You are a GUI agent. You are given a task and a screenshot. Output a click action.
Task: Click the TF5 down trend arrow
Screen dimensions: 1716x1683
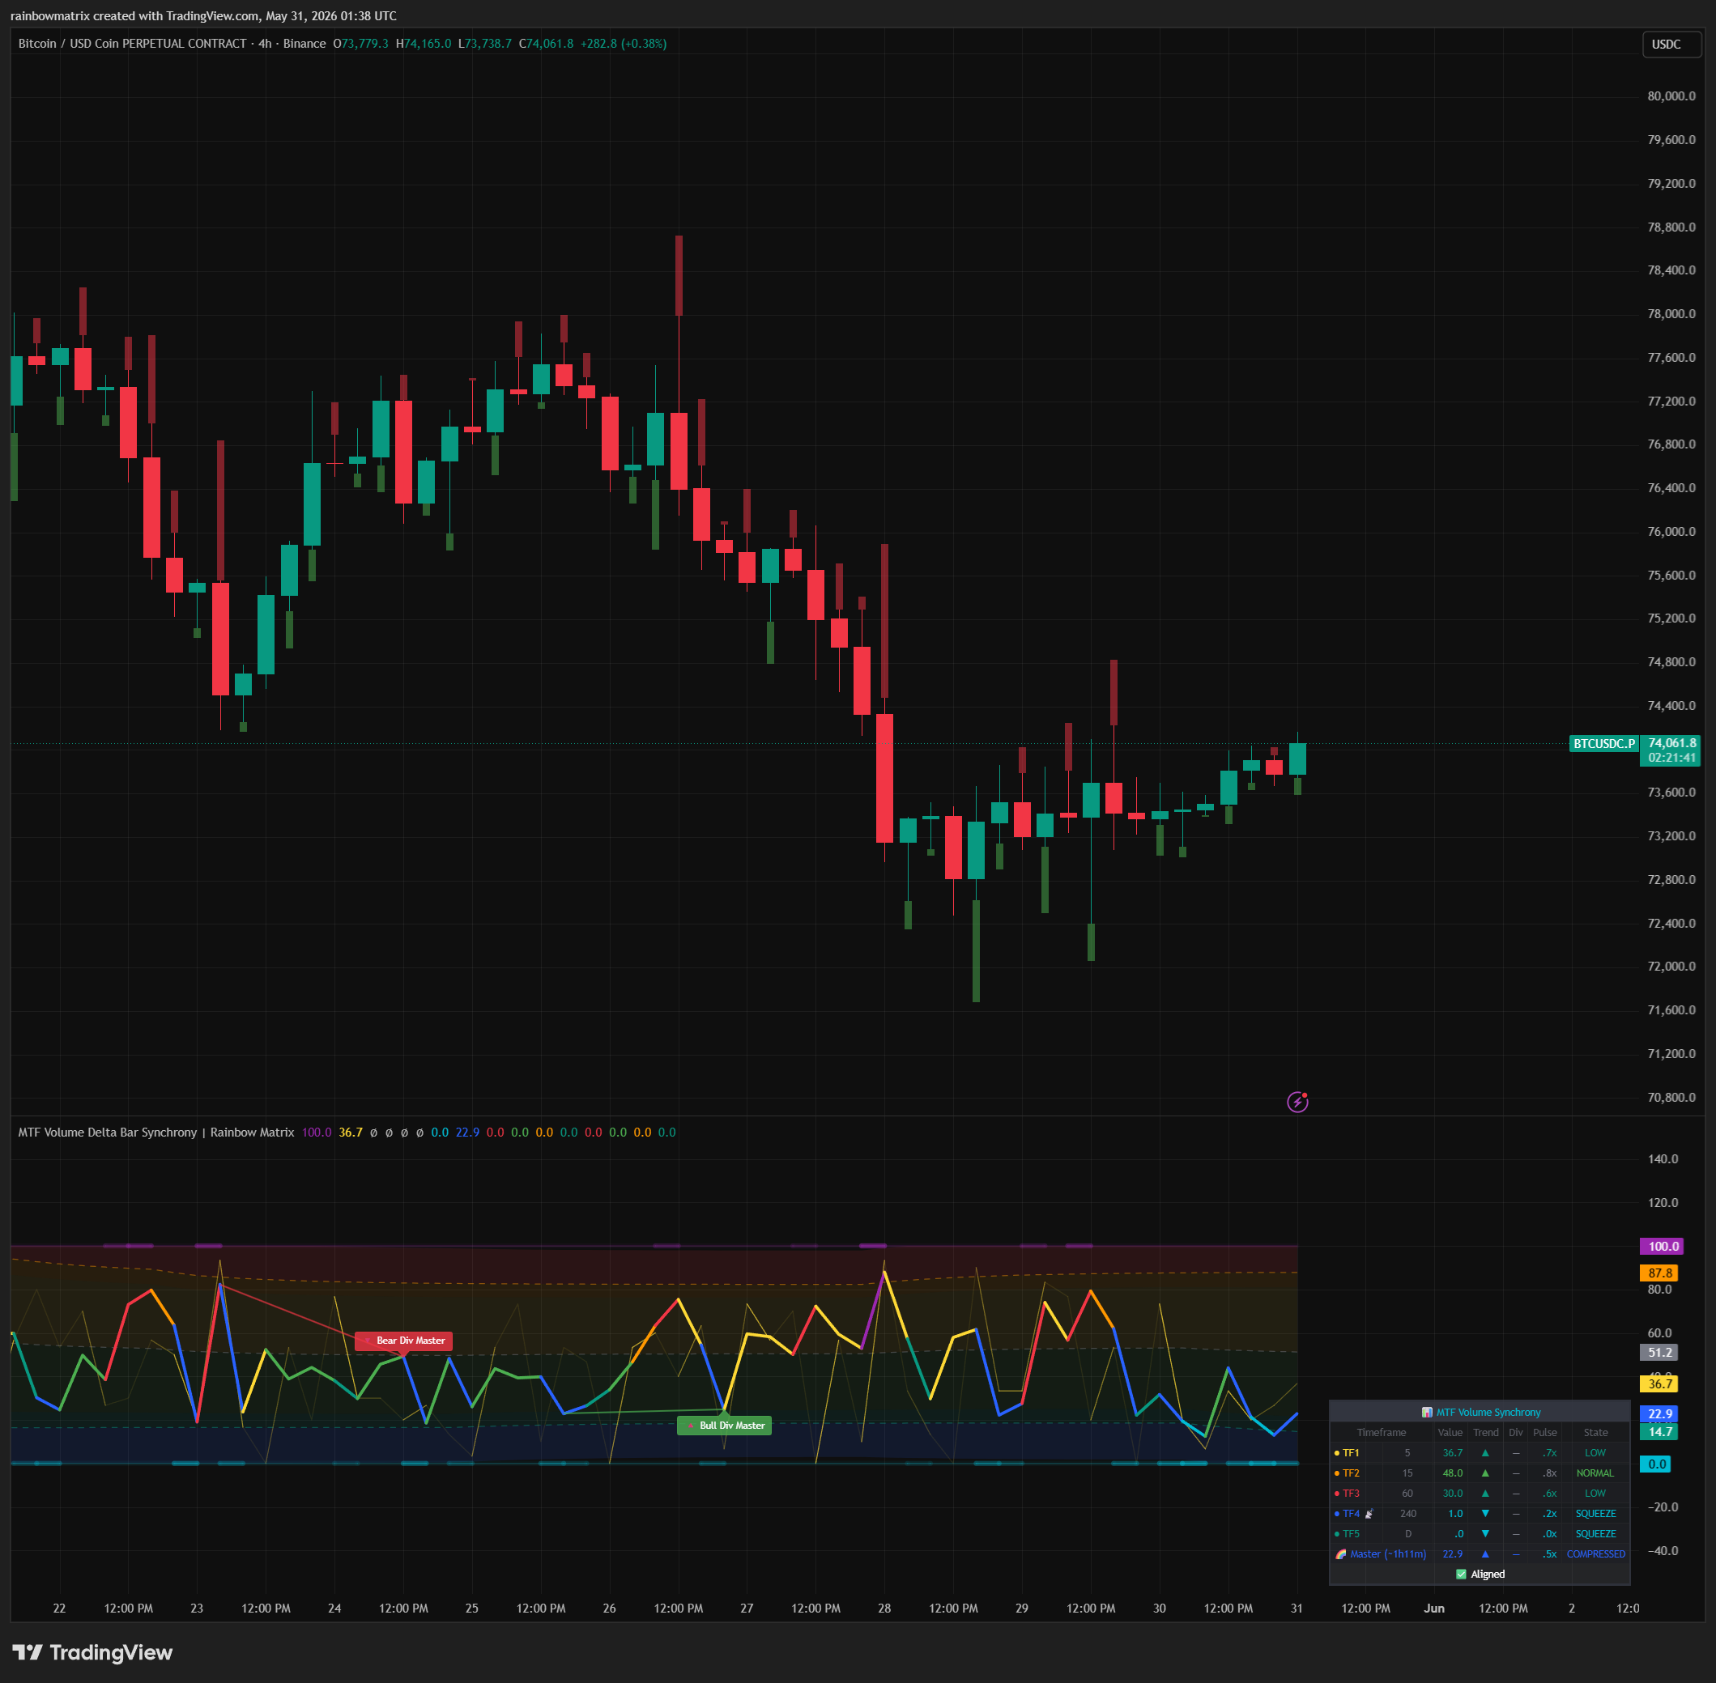click(x=1485, y=1535)
